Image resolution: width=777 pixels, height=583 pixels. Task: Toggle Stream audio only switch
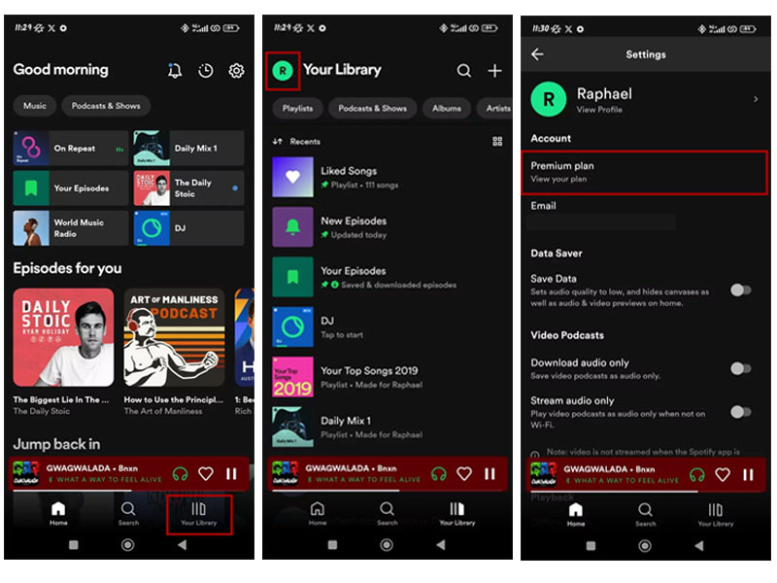(741, 411)
